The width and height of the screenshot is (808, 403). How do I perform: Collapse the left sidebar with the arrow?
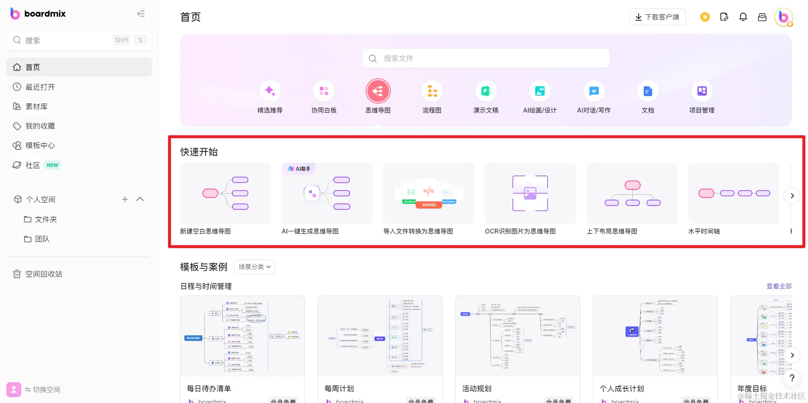(141, 14)
